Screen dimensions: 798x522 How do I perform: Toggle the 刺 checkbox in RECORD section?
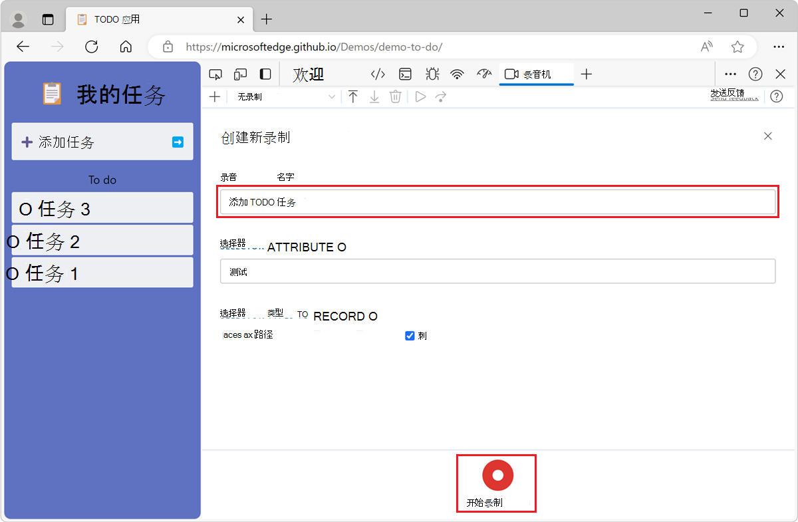click(410, 336)
